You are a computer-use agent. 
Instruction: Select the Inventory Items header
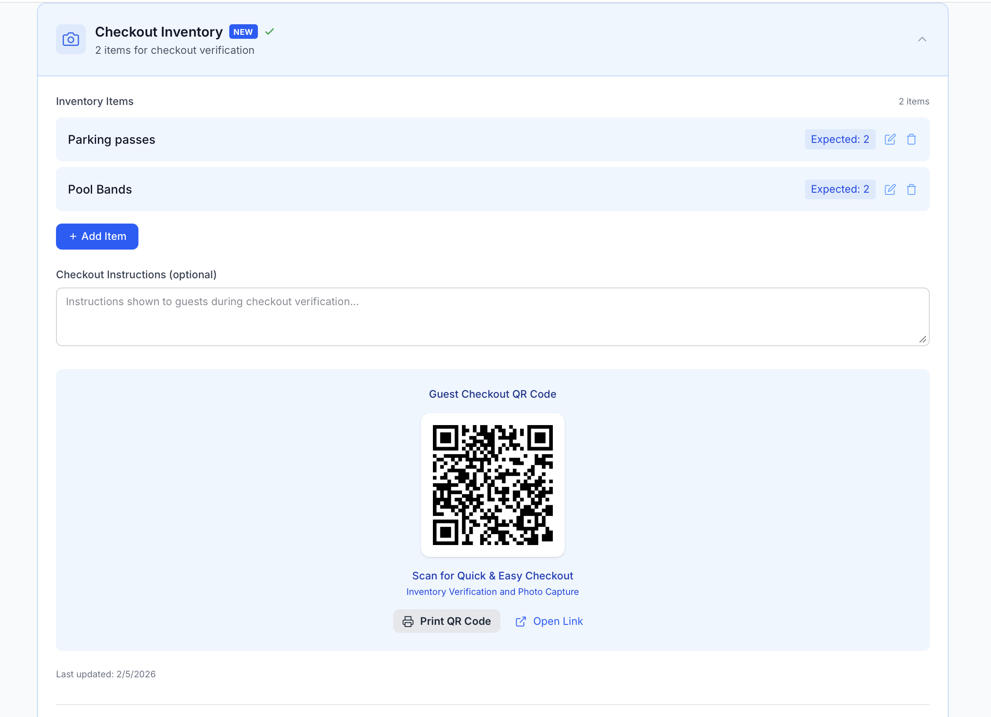pyautogui.click(x=94, y=101)
